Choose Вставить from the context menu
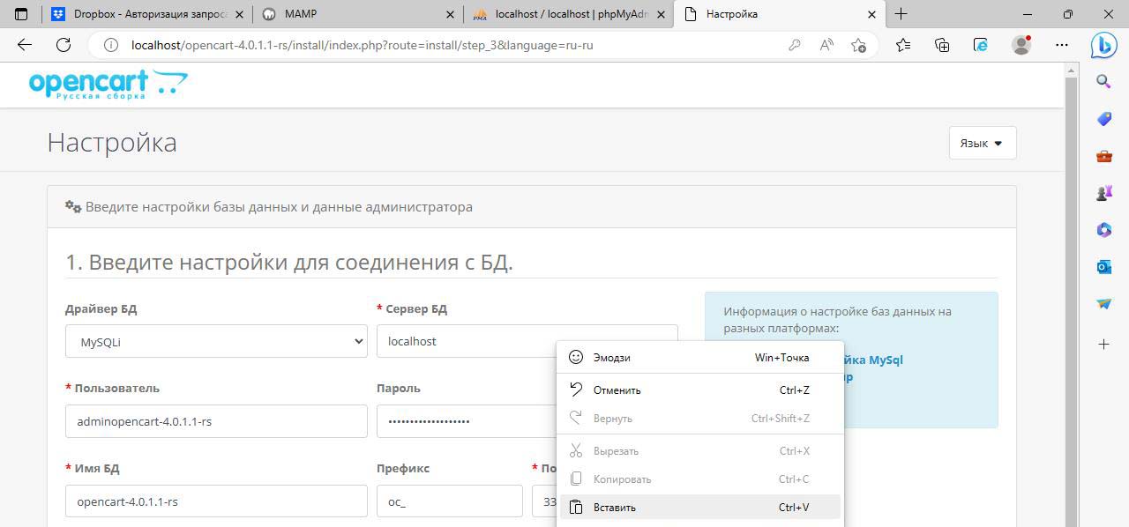This screenshot has width=1129, height=527. point(615,508)
